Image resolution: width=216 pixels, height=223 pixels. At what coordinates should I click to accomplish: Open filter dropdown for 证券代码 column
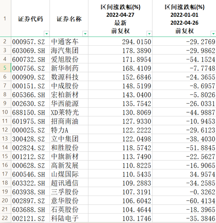coord(46,34)
